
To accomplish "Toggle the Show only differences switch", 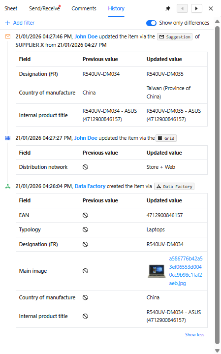I will pyautogui.click(x=151, y=23).
